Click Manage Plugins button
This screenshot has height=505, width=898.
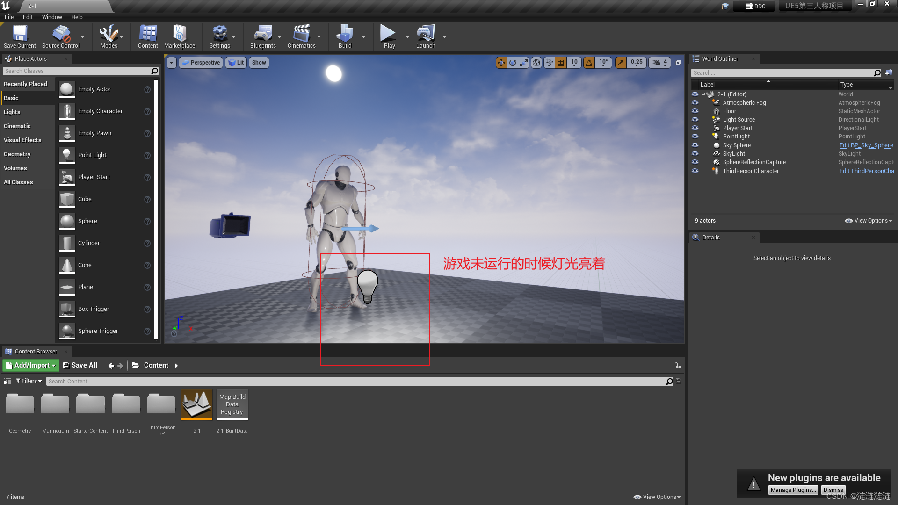tap(794, 490)
